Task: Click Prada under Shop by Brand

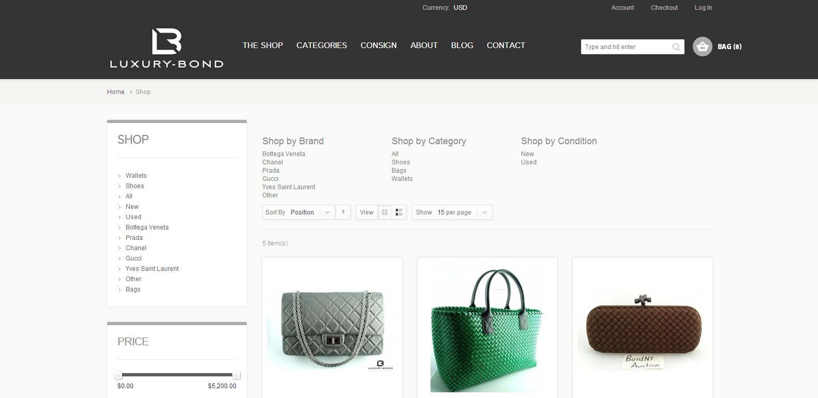Action: 271,171
